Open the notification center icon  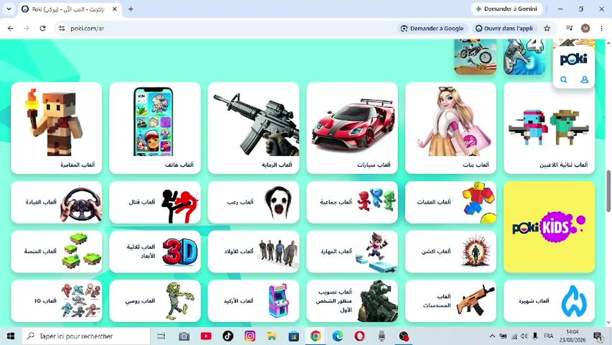pos(597,336)
